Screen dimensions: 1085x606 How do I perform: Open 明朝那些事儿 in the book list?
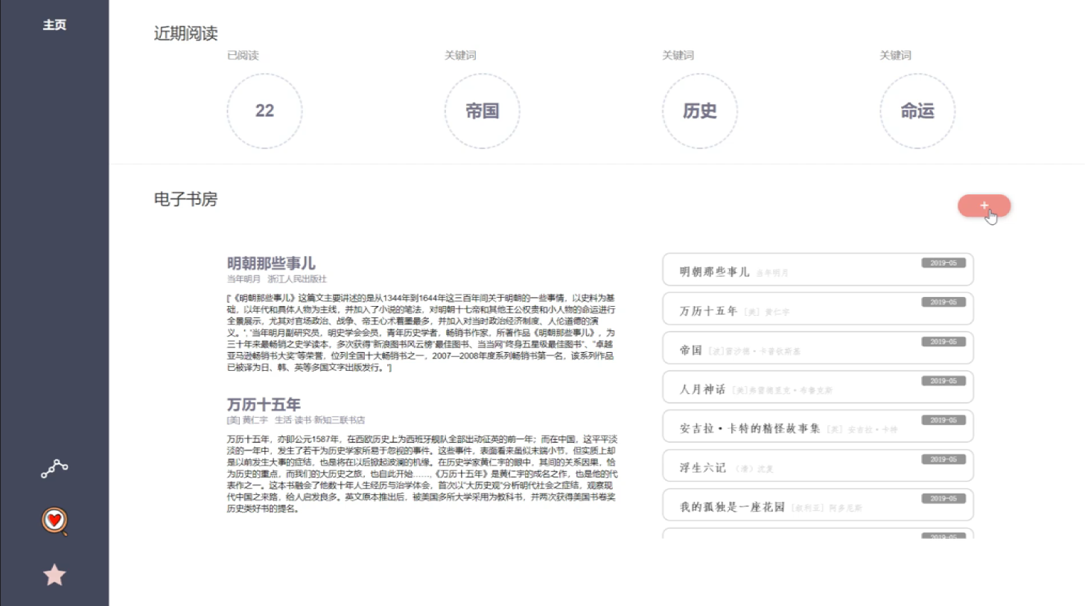pos(817,270)
